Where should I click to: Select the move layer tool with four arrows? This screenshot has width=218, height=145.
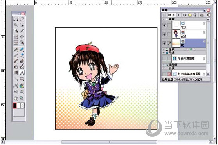pos(22,37)
